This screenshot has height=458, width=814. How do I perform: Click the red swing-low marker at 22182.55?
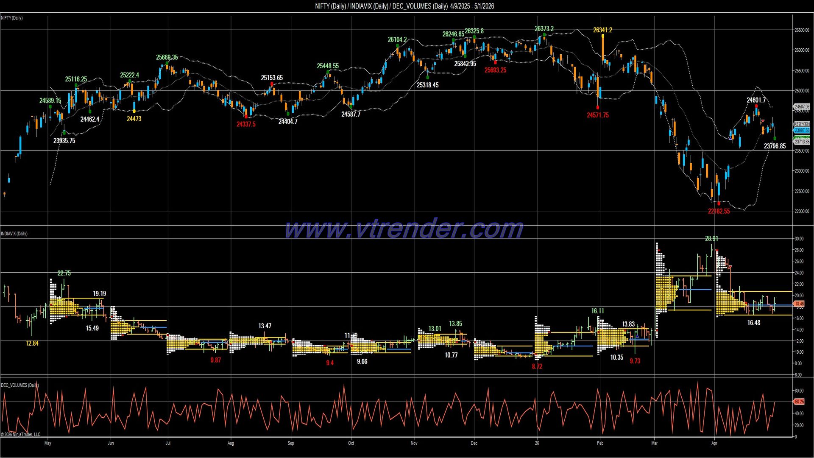coord(719,204)
